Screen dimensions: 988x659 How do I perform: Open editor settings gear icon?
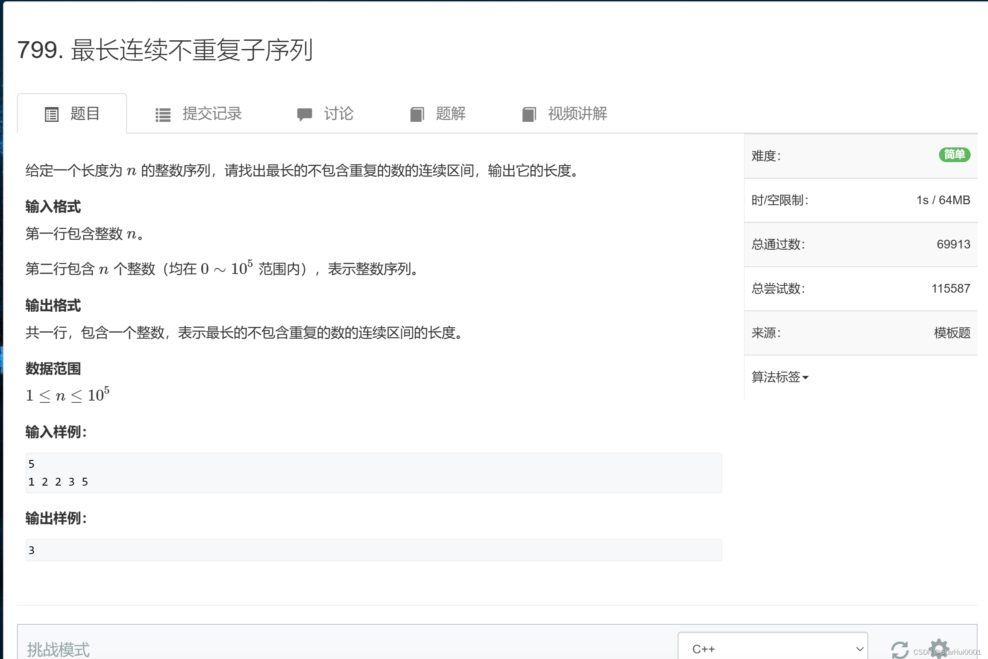[938, 647]
